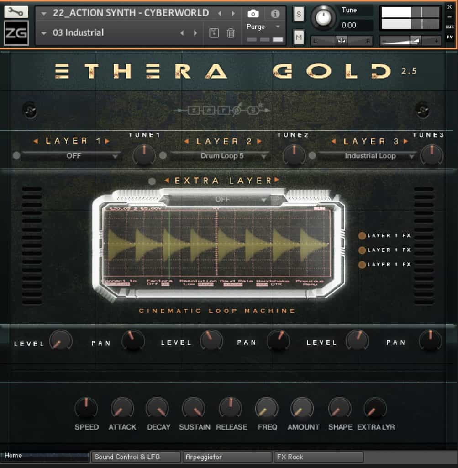Viewport: 458px width, 468px height.
Task: Toggle the third Layer 1 FX switch
Action: point(362,265)
